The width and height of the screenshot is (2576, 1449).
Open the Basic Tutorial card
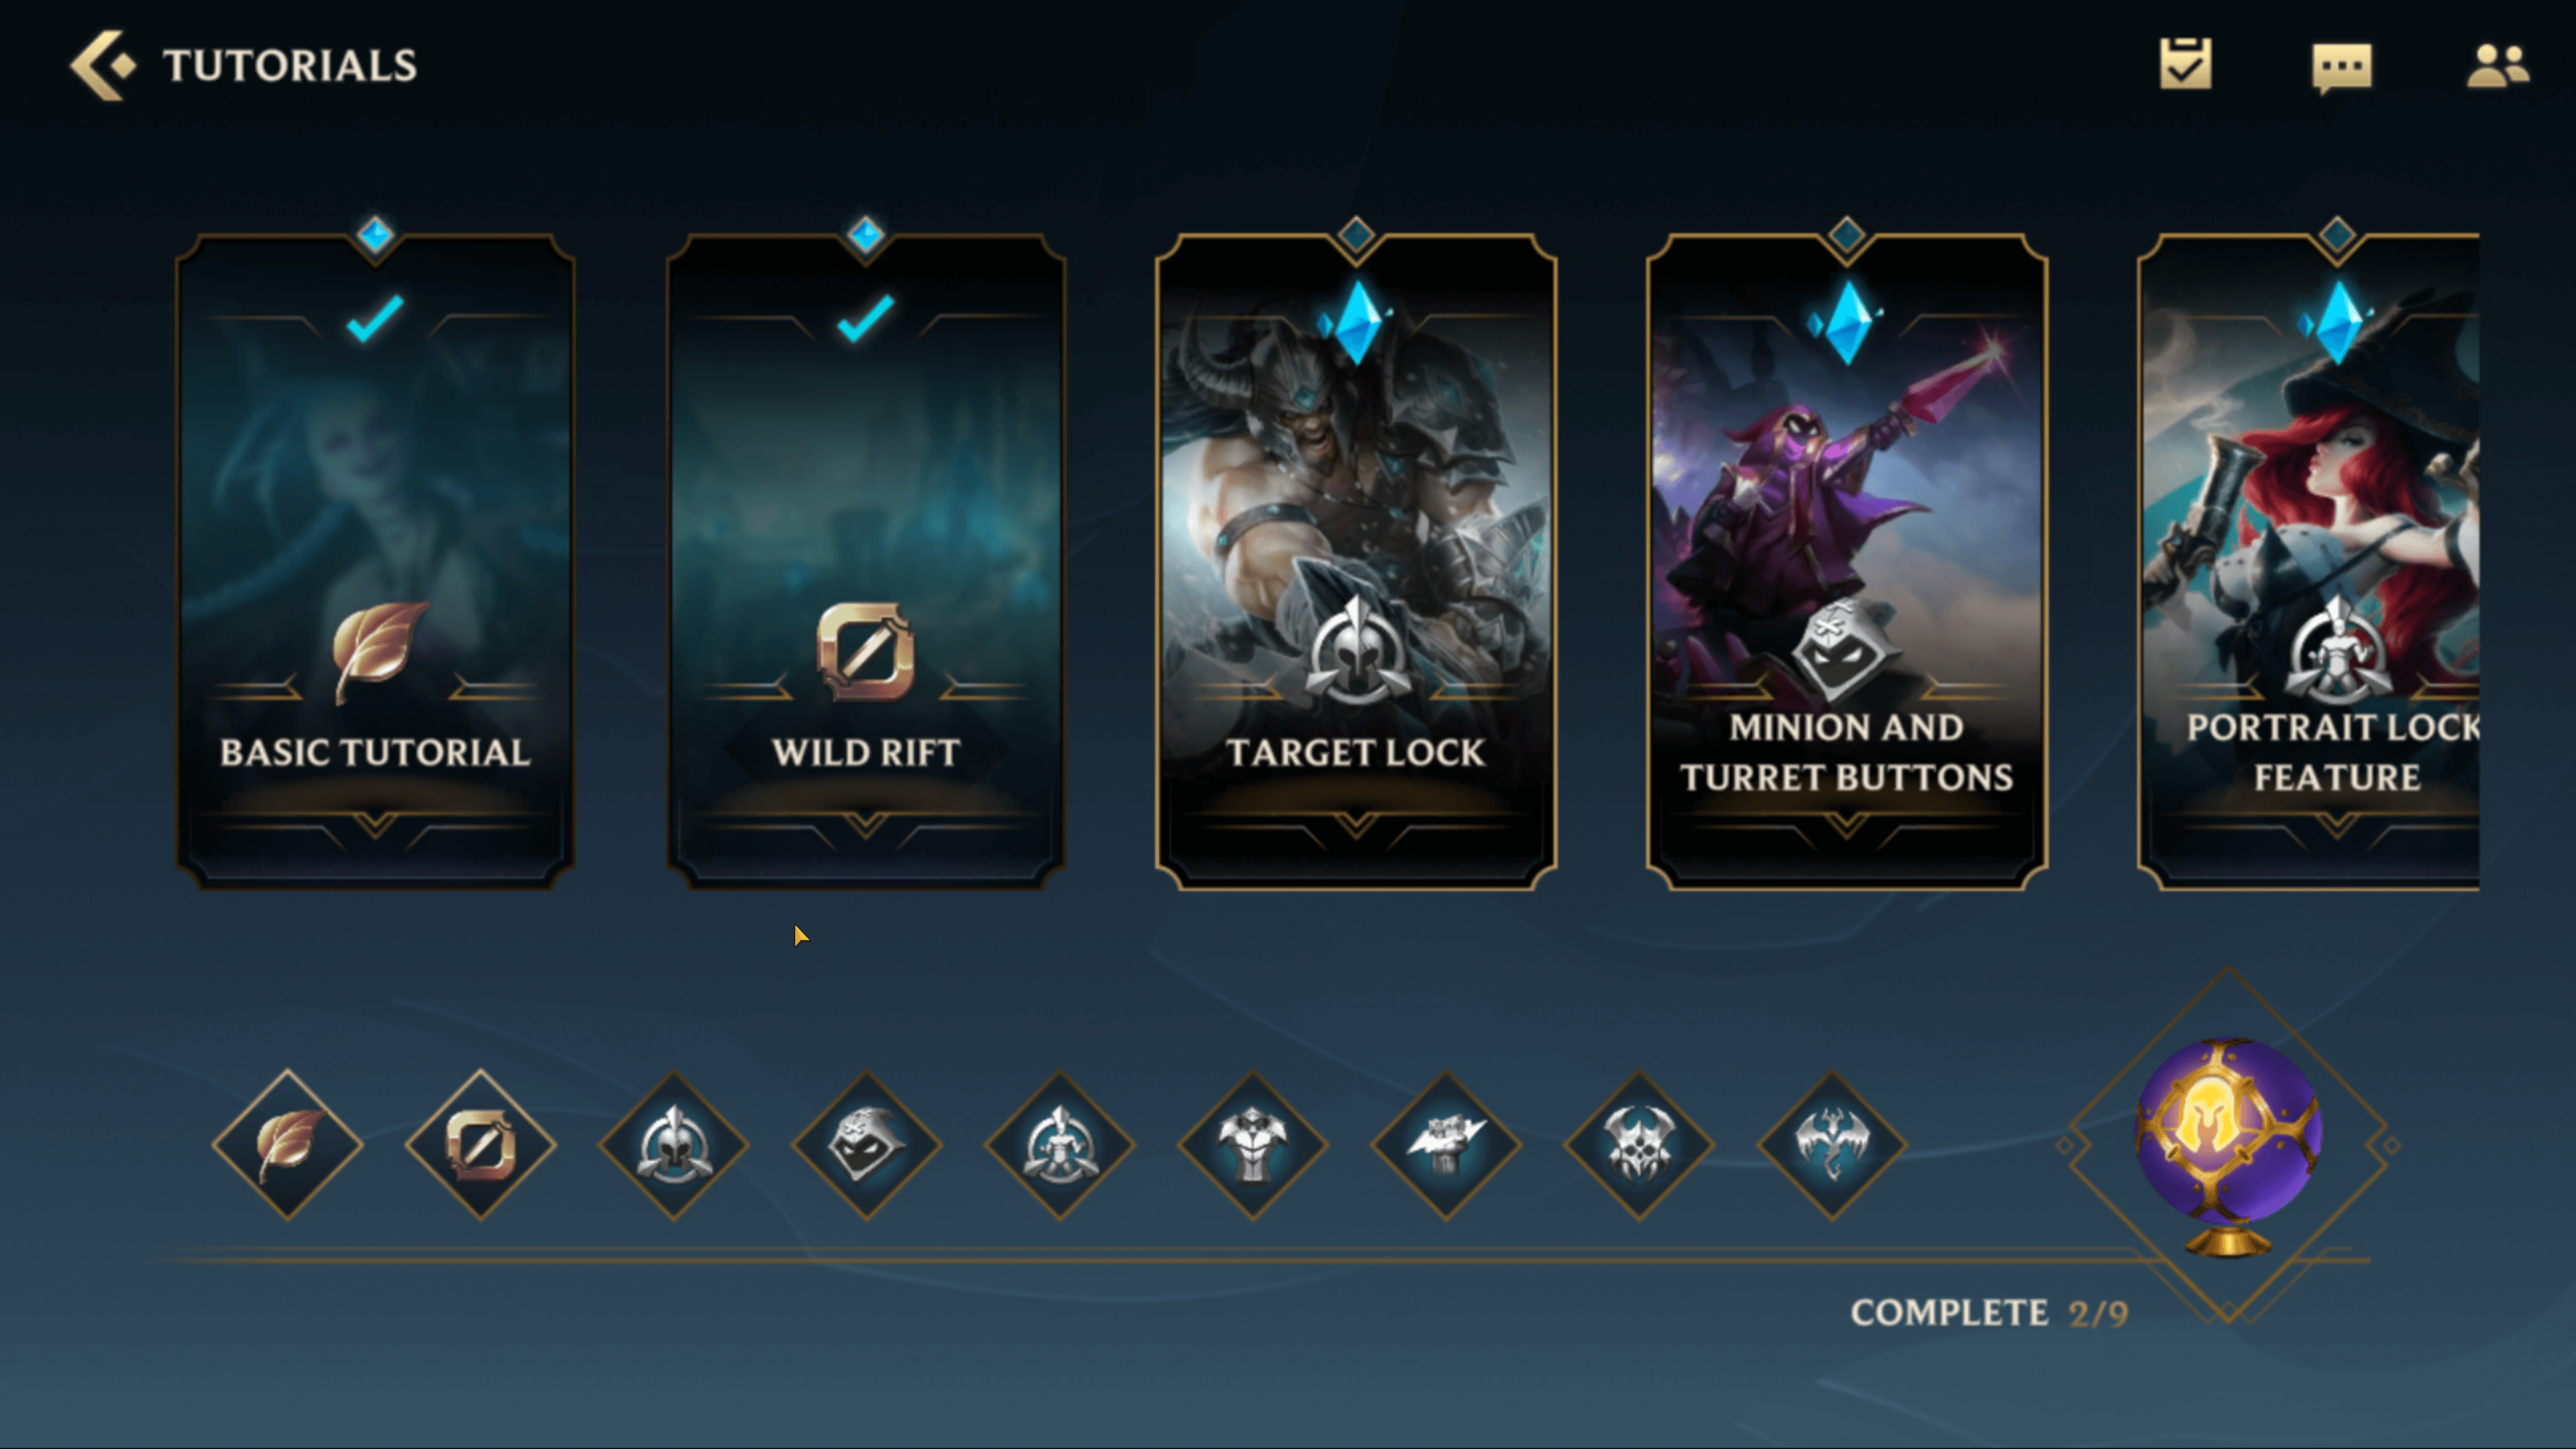(375, 560)
